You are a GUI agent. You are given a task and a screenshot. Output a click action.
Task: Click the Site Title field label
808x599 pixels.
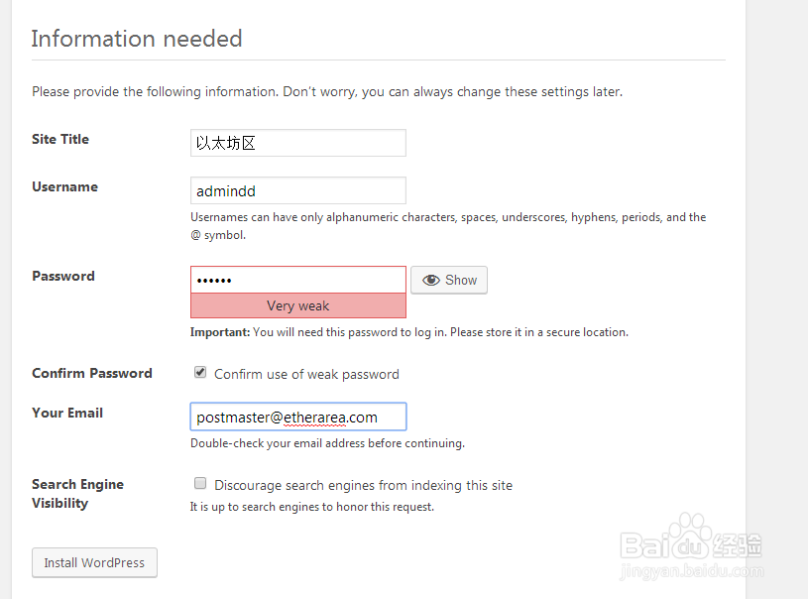[60, 140]
